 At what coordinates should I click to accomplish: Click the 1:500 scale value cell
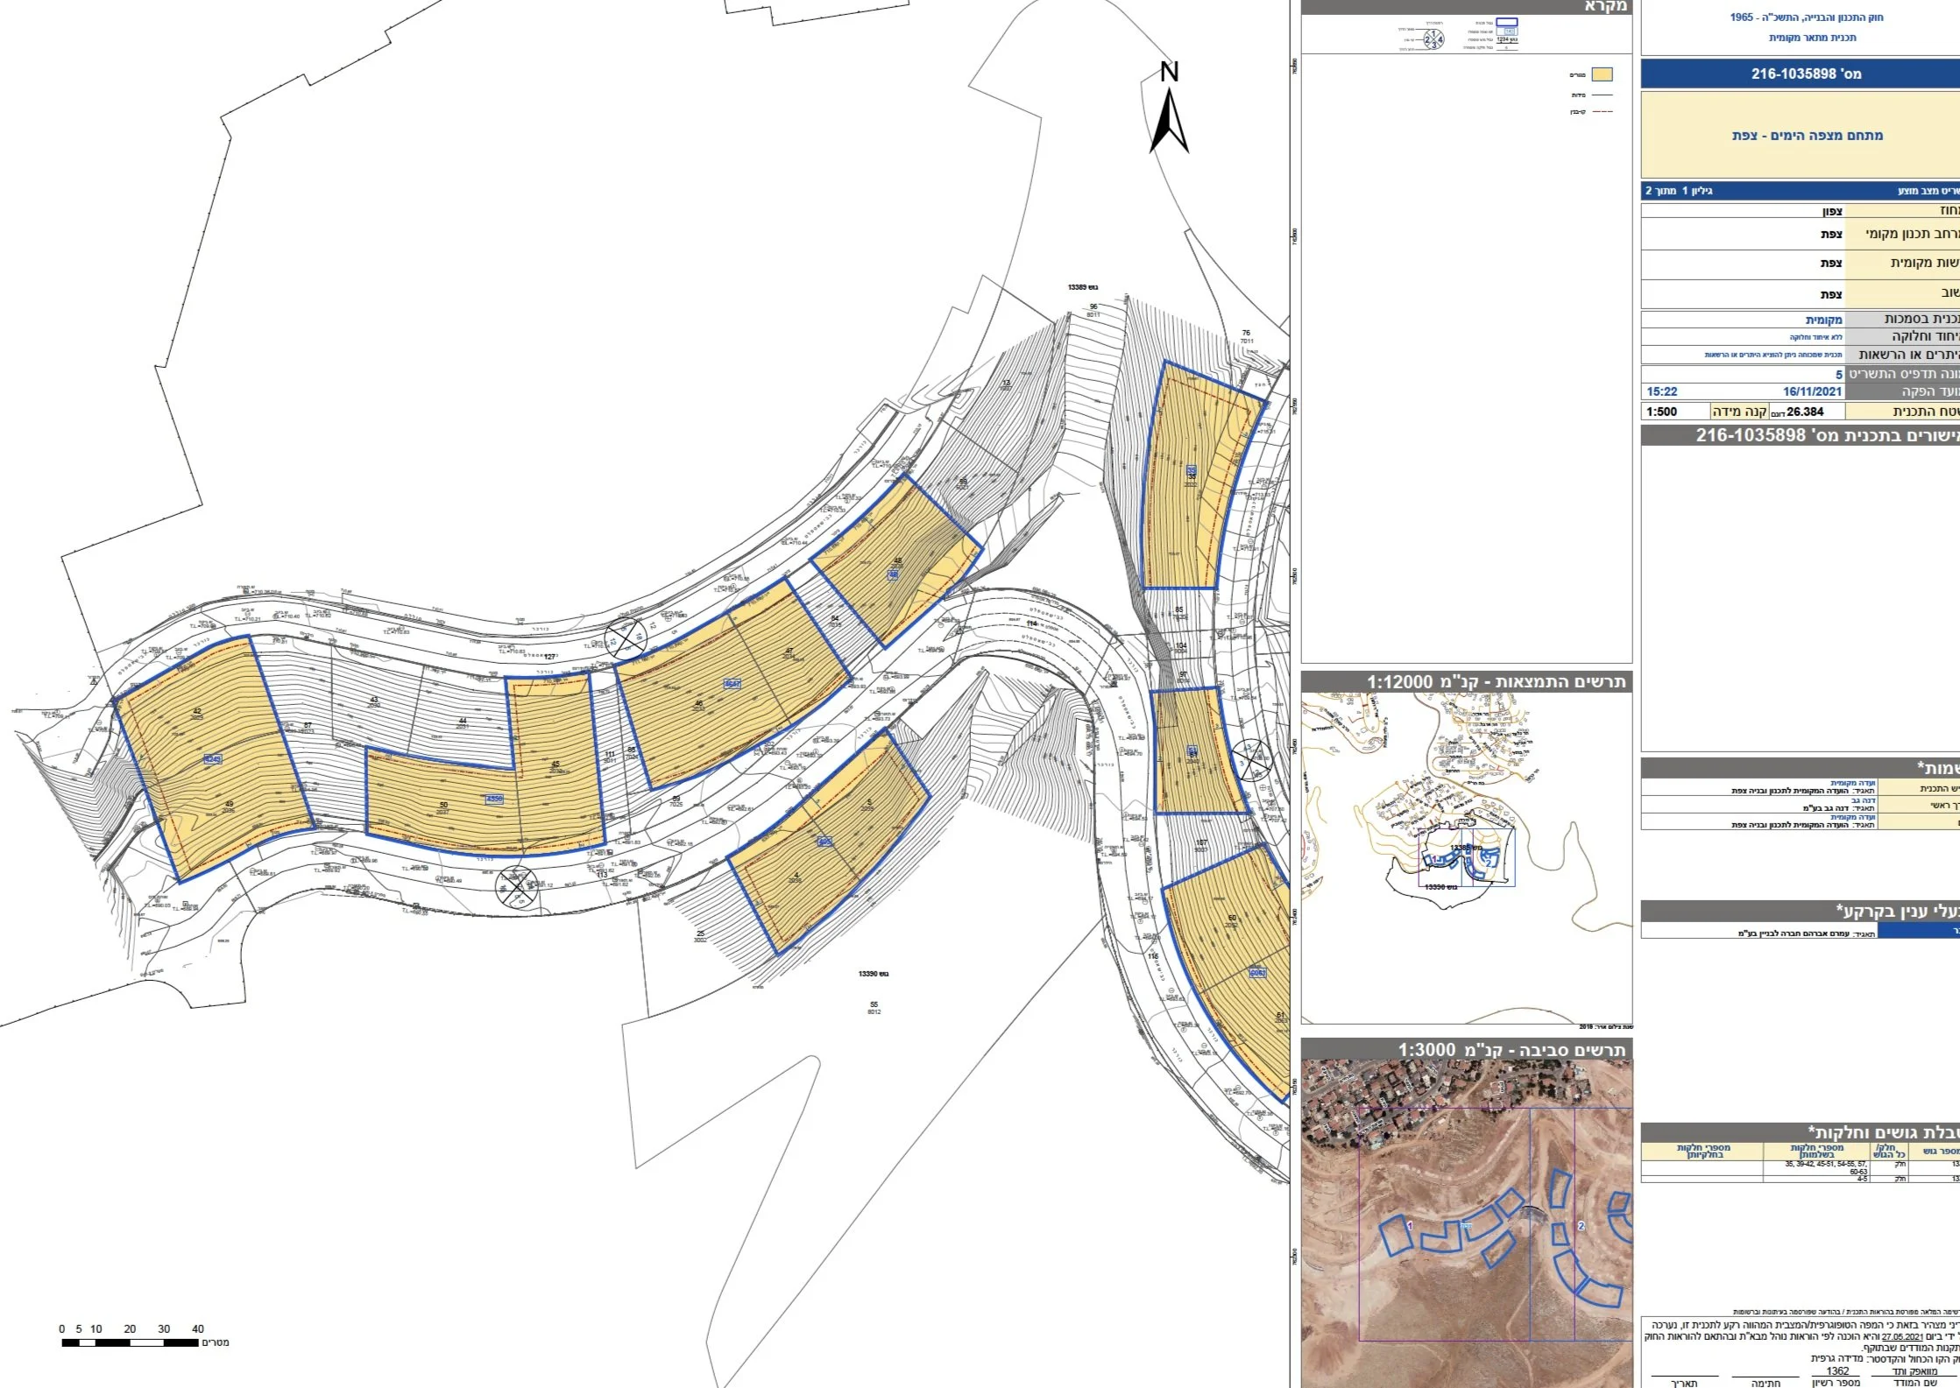coord(1662,412)
